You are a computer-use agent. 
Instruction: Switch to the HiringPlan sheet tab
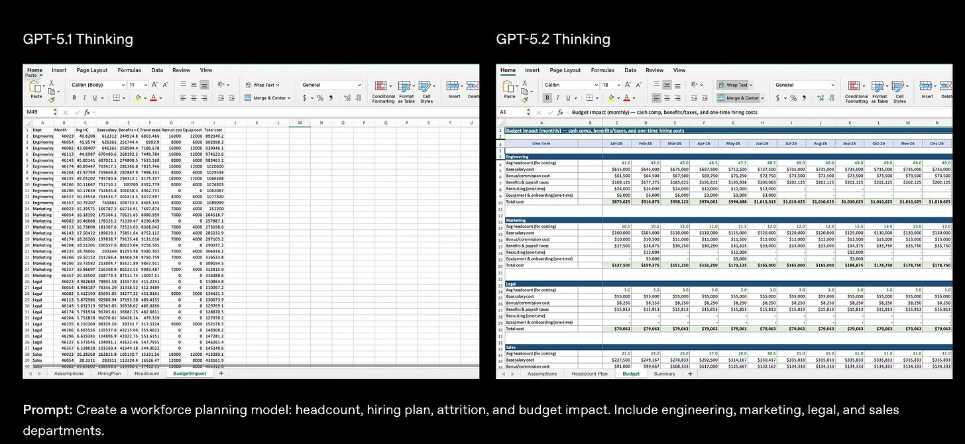109,373
